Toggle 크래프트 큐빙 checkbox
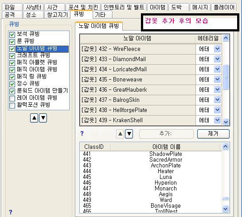 (x=12, y=56)
